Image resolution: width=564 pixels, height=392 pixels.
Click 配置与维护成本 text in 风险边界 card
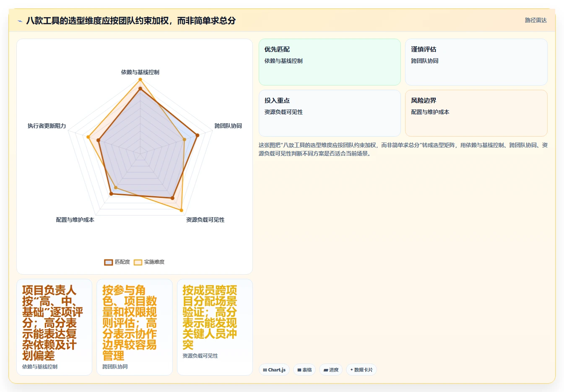pyautogui.click(x=430, y=112)
